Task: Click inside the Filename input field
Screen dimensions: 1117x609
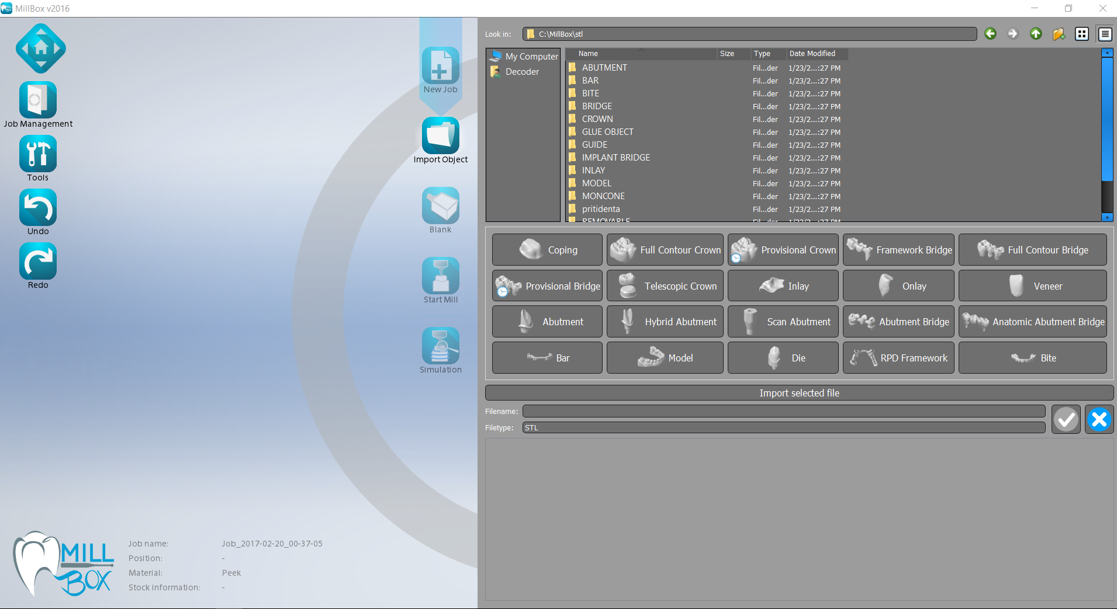Action: [783, 411]
